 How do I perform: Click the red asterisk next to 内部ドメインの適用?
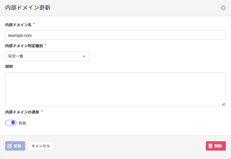(42, 111)
